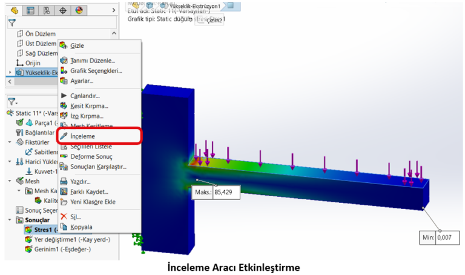The height and width of the screenshot is (275, 465).
Task: Select the DimXpert crosshair tab icon
Action: click(x=63, y=10)
